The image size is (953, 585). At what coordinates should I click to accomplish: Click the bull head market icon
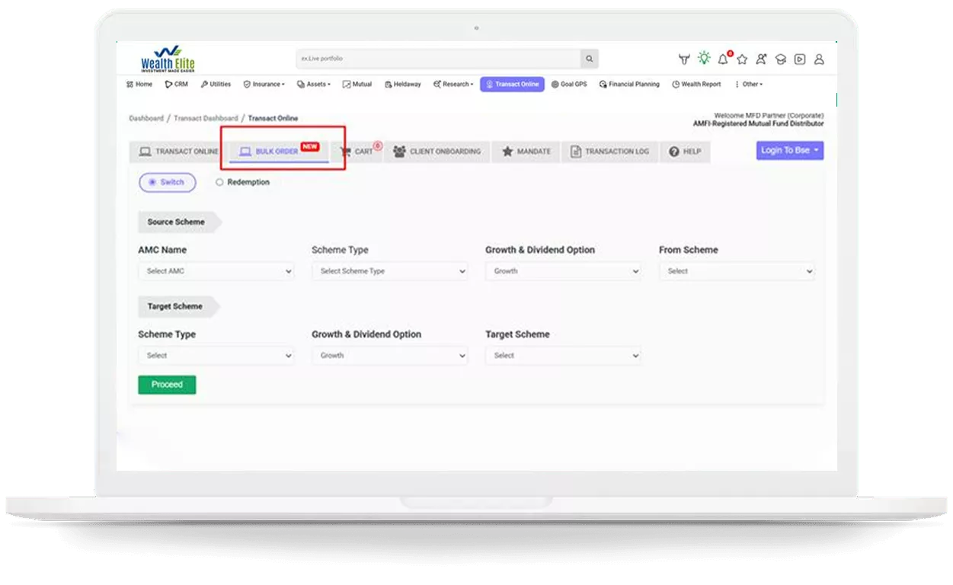pyautogui.click(x=684, y=59)
